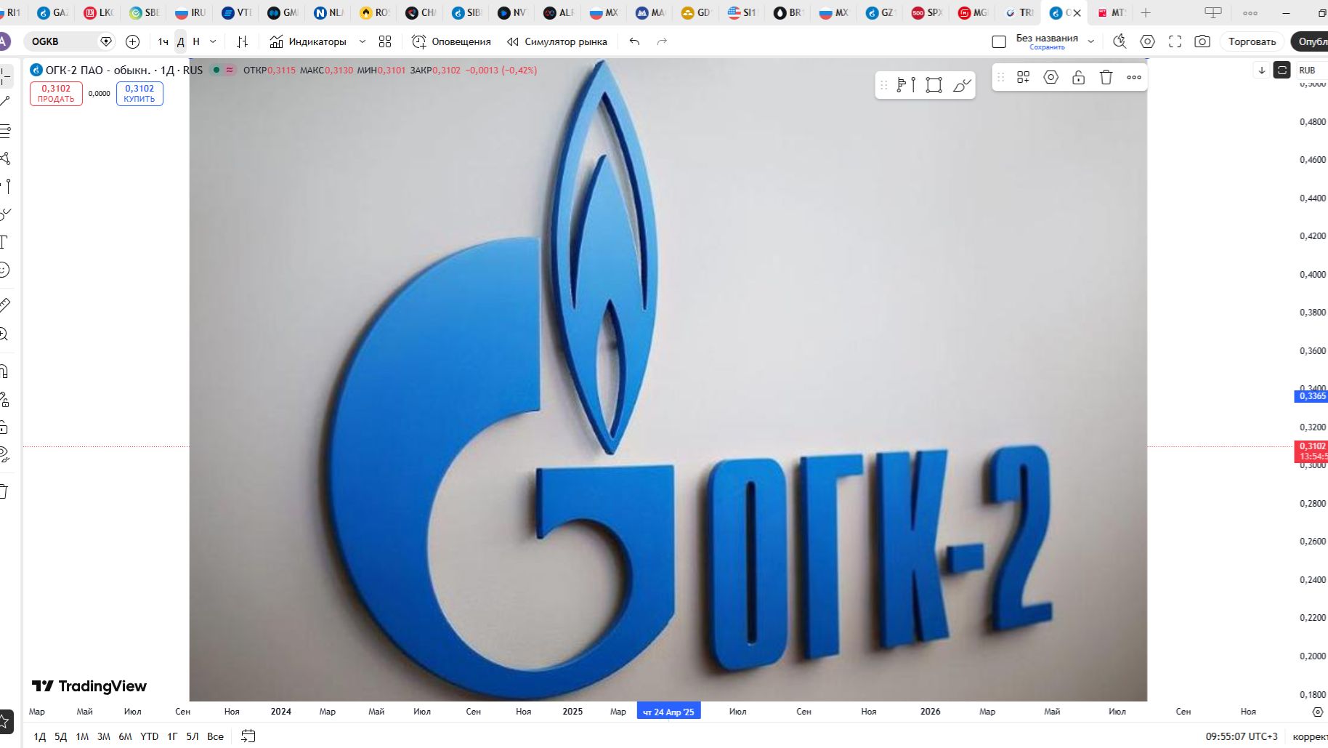Close the active OGKB browser tab
The height and width of the screenshot is (748, 1328).
[1077, 12]
